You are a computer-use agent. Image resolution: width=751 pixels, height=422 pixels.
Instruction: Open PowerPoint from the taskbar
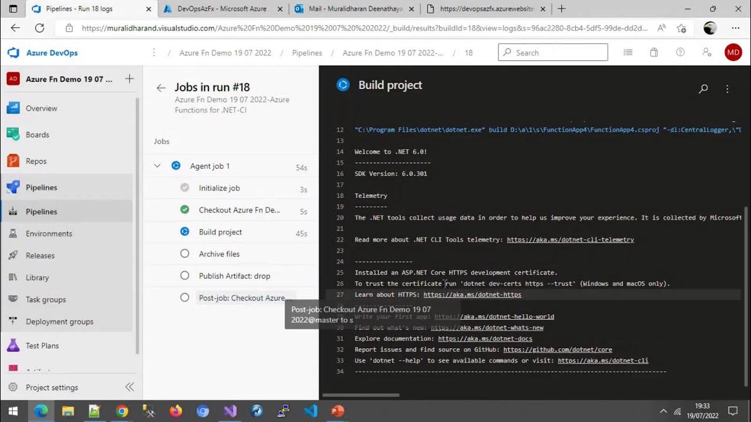[337, 411]
